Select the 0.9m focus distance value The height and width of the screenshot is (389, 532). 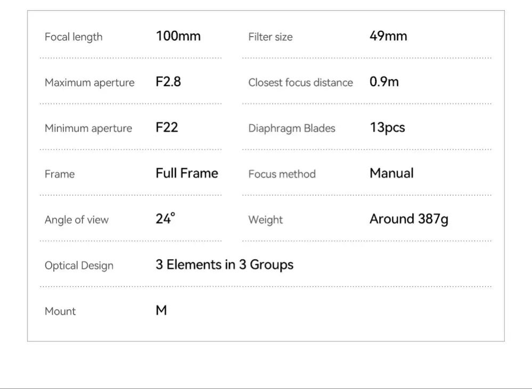pyautogui.click(x=384, y=82)
